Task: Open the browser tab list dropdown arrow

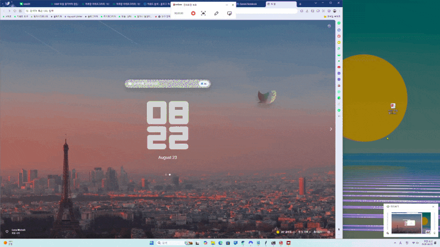Action: (316, 3)
